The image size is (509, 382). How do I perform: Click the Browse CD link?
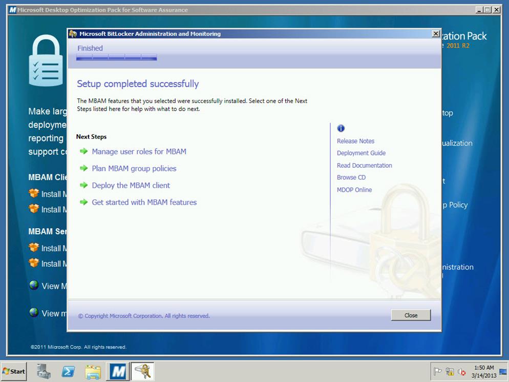[x=351, y=177]
